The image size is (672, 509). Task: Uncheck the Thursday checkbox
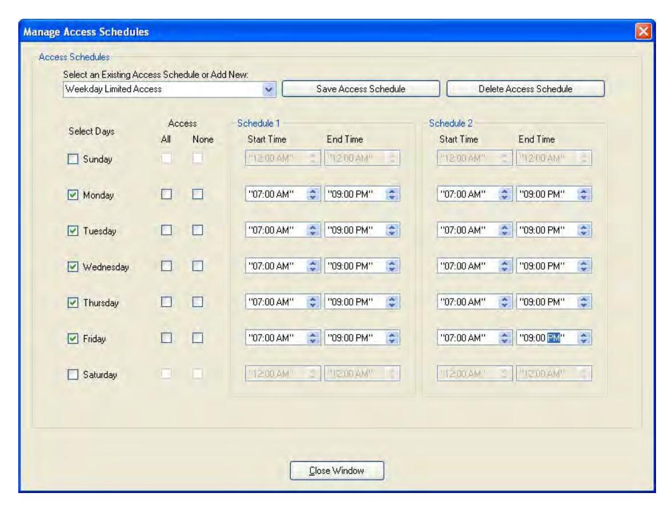point(73,303)
